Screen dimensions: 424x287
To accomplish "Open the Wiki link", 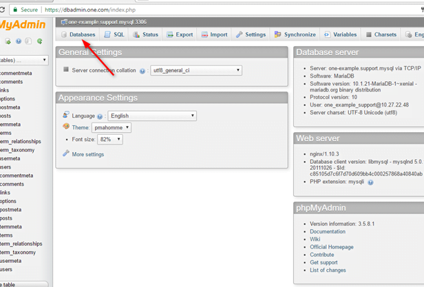I will [315, 239].
